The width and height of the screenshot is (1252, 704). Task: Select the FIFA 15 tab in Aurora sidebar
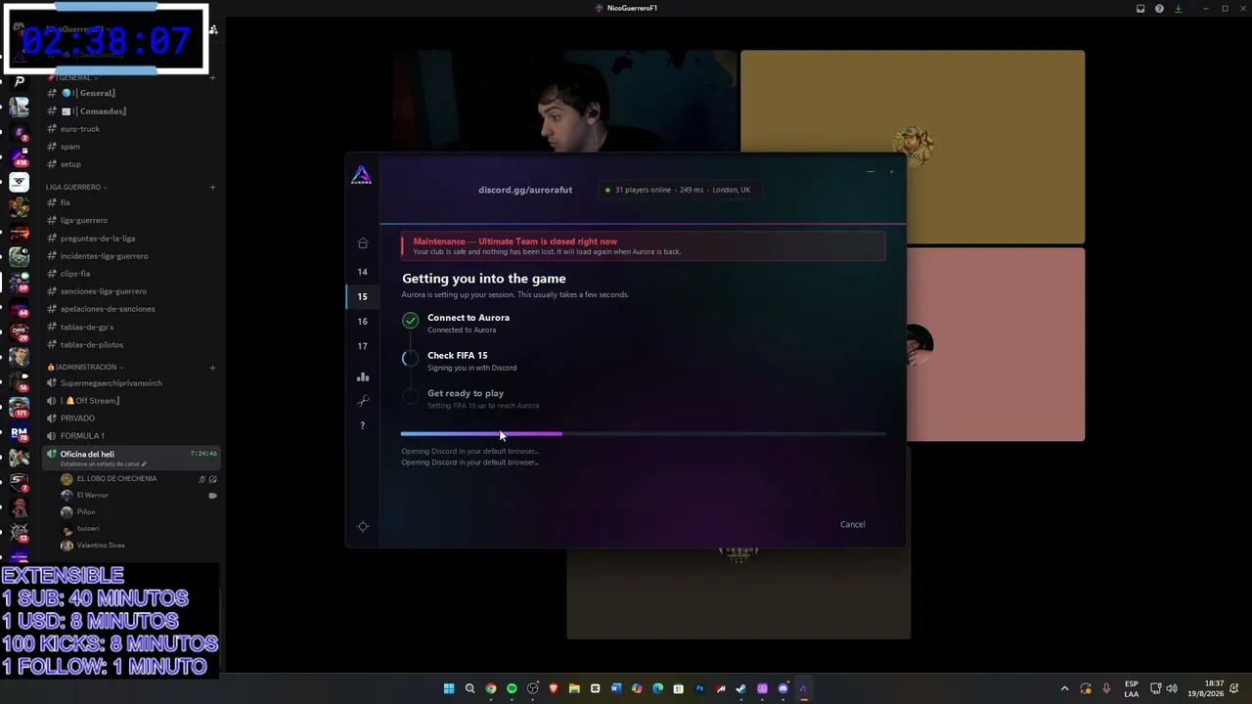[x=362, y=296]
